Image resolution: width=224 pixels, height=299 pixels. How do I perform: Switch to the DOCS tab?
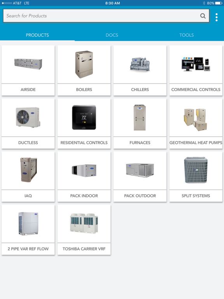(x=112, y=35)
